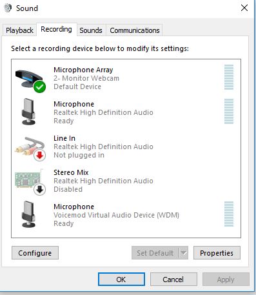Click the Cancel button
The image size is (256, 295).
[173, 280]
